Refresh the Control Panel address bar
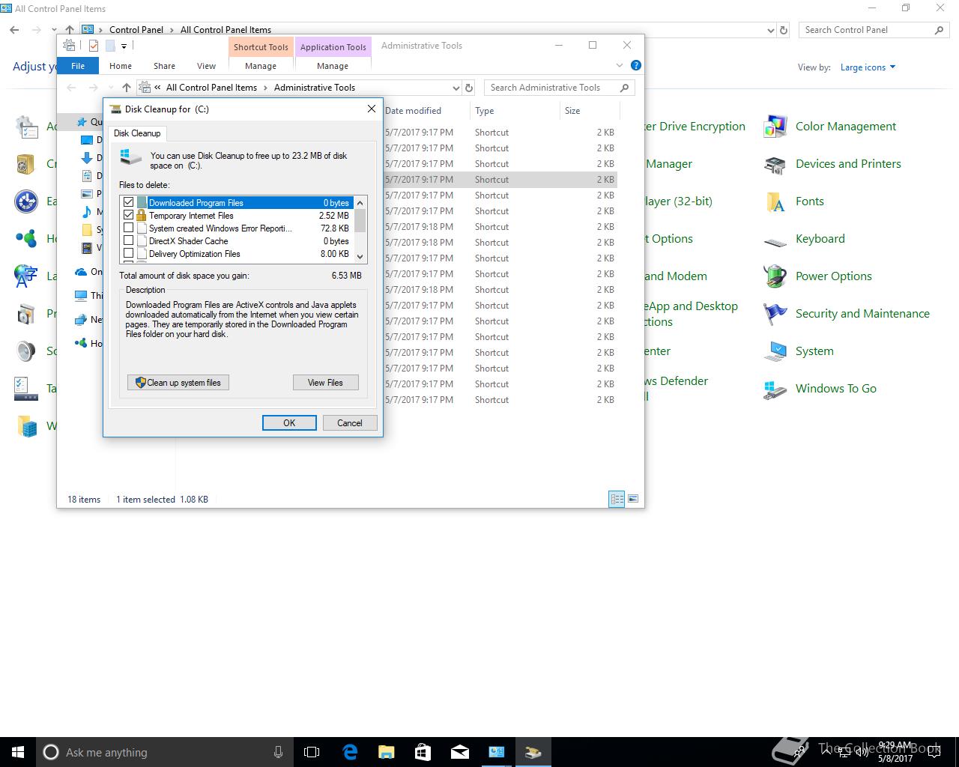 [x=784, y=30]
